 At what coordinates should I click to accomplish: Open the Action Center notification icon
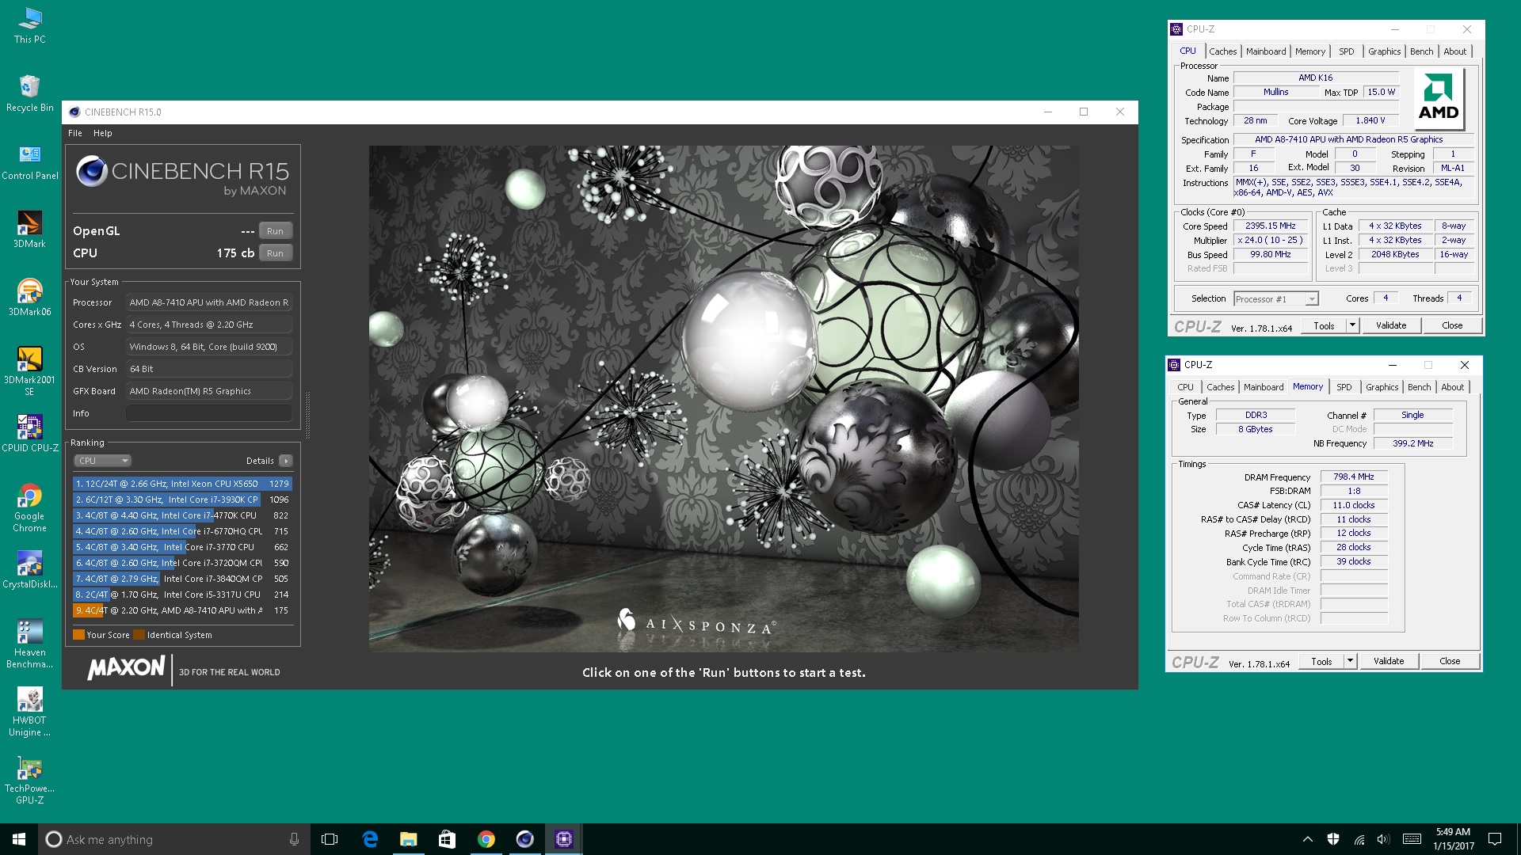(1495, 839)
